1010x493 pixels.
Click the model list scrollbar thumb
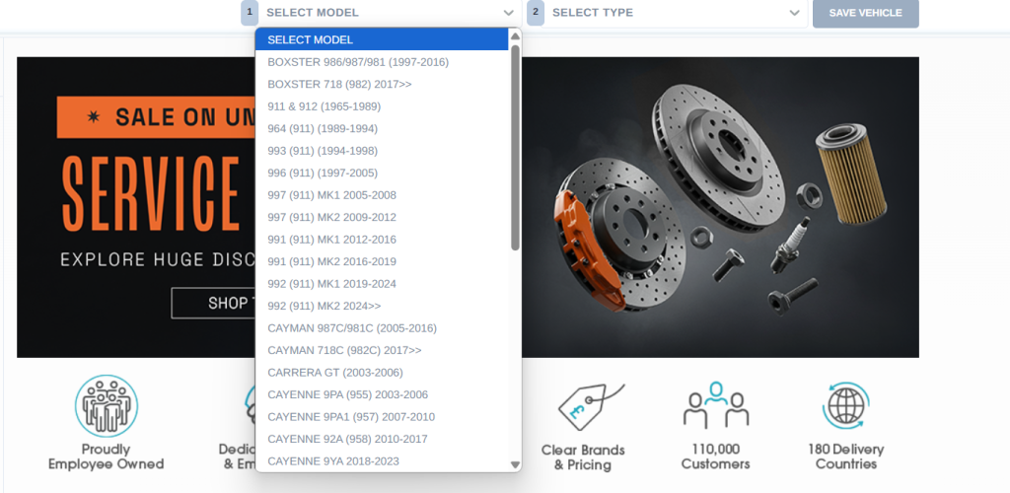[515, 147]
